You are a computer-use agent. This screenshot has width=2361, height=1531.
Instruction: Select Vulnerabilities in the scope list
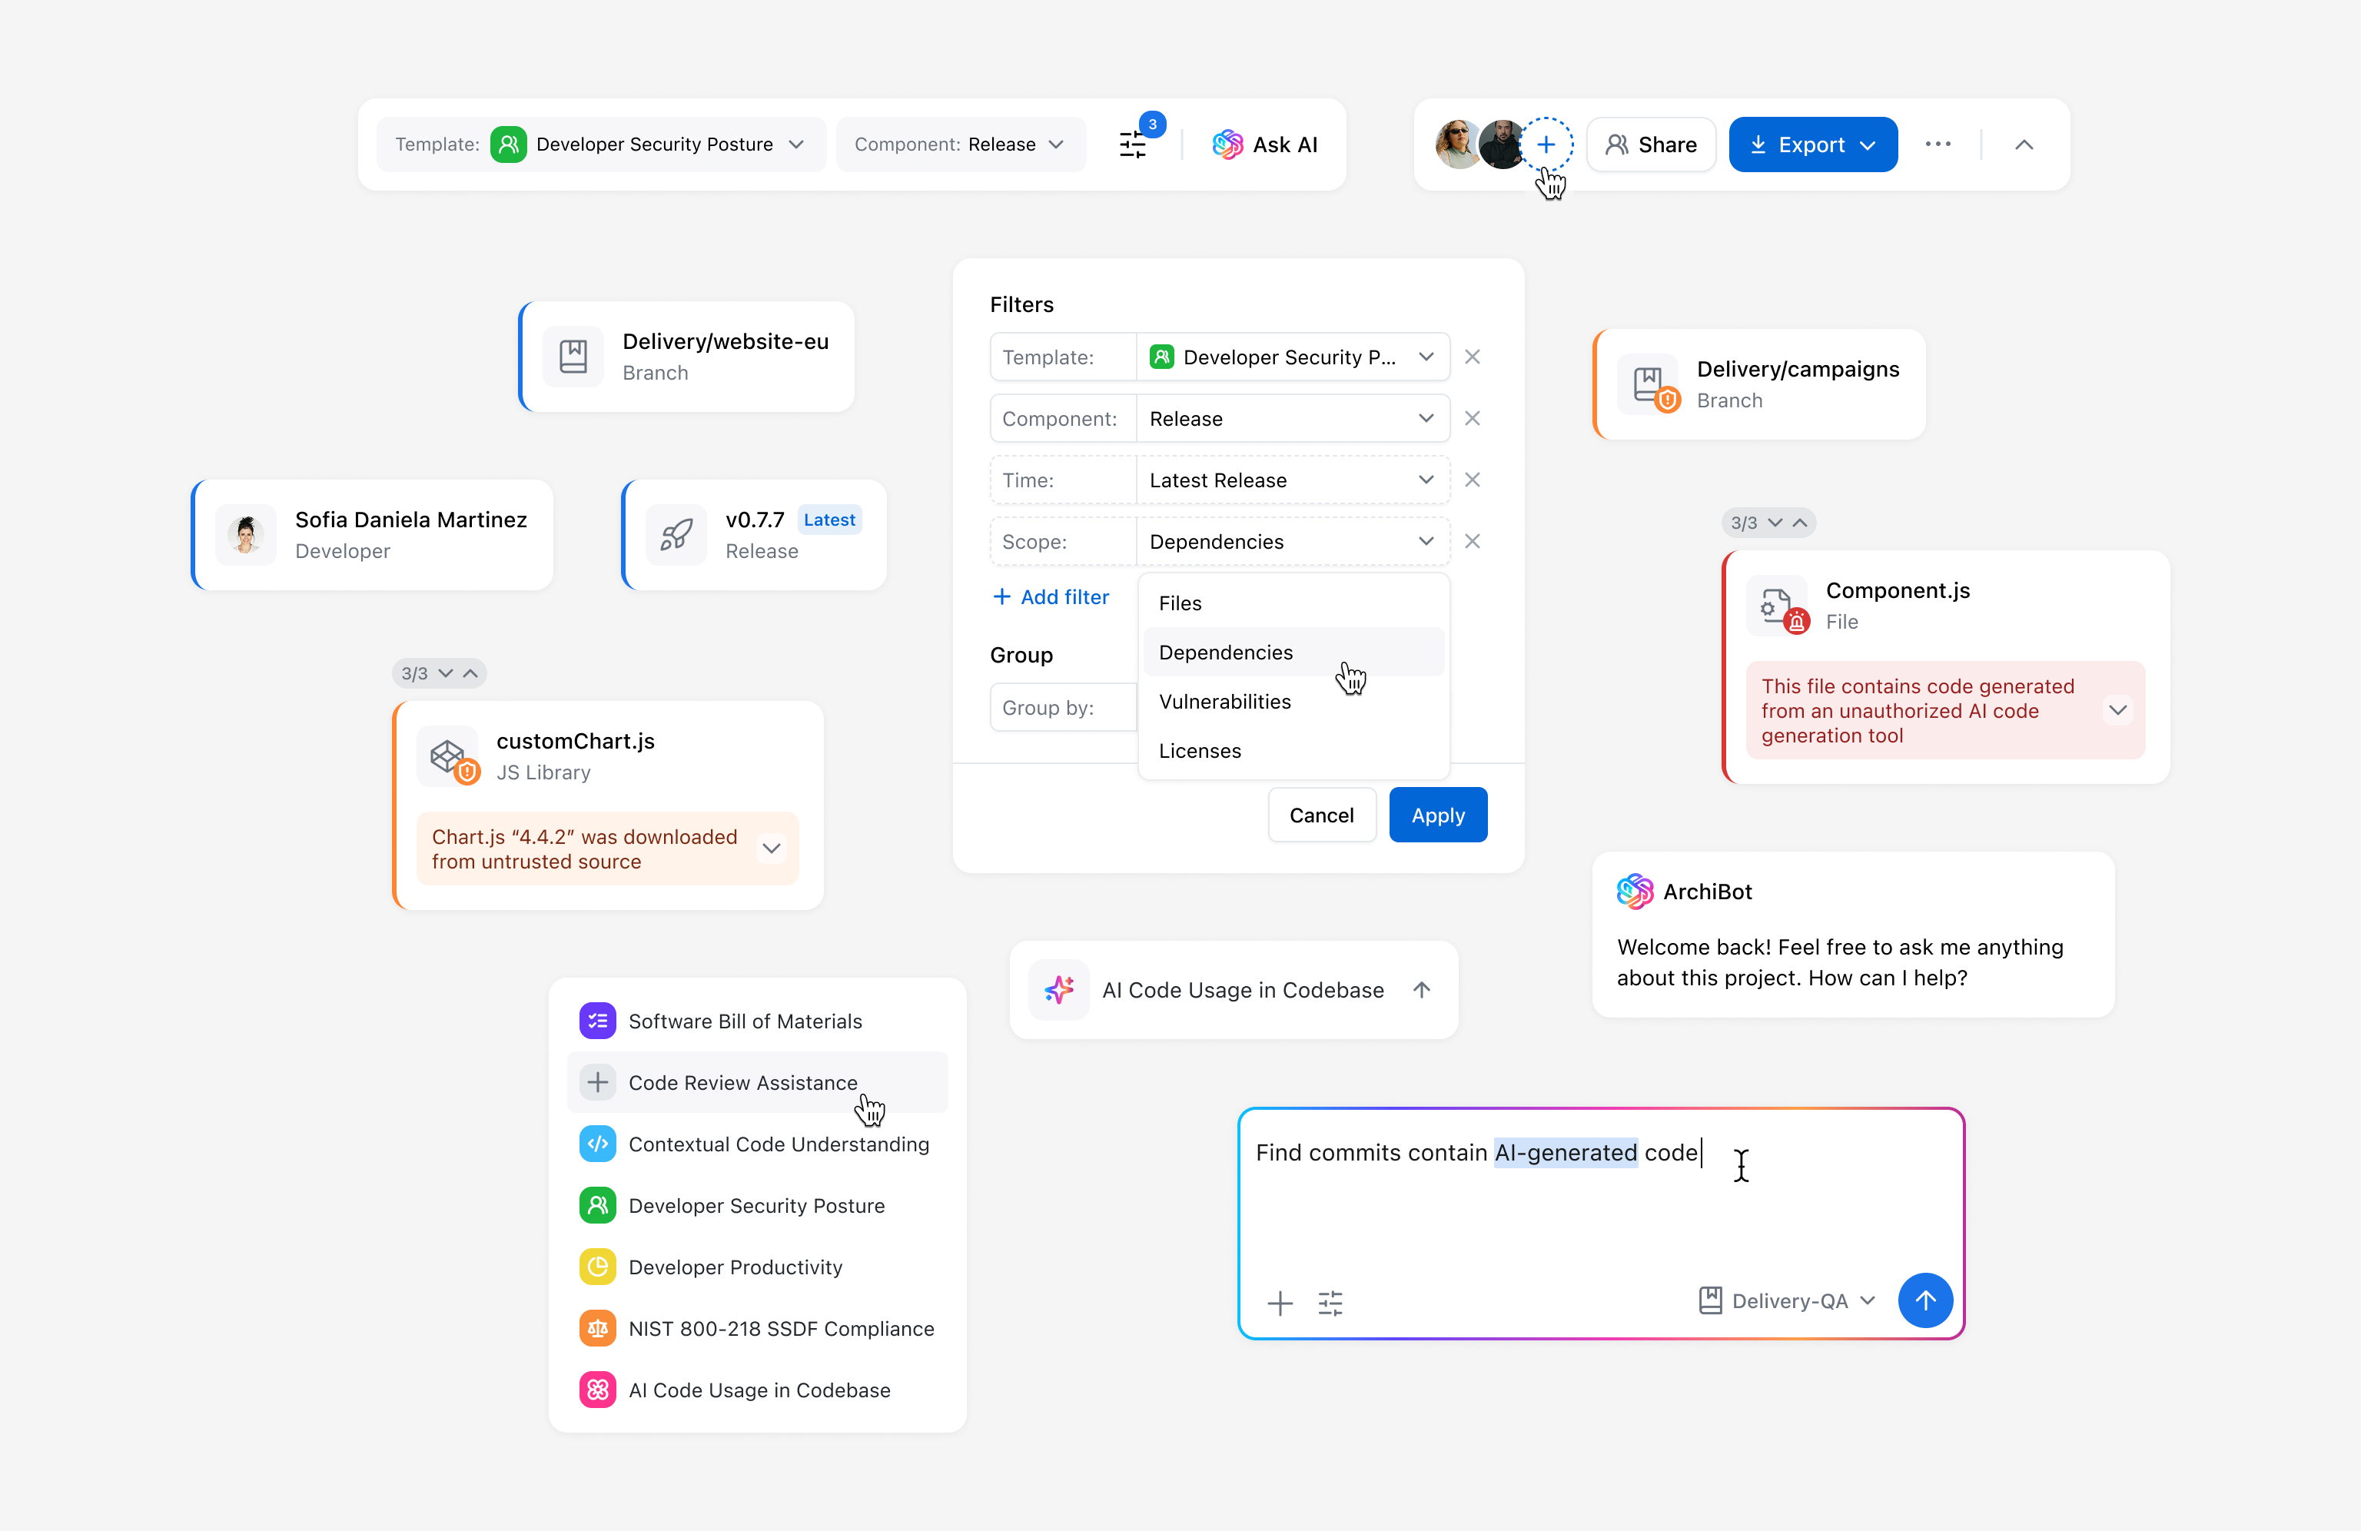(1224, 702)
